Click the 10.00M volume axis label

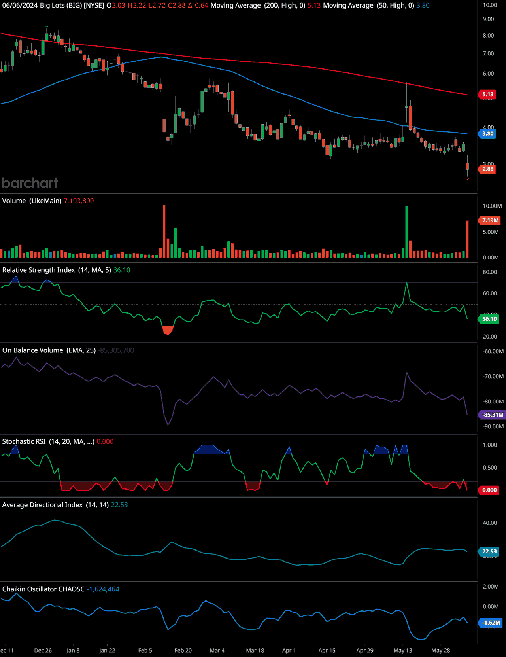tap(492, 206)
